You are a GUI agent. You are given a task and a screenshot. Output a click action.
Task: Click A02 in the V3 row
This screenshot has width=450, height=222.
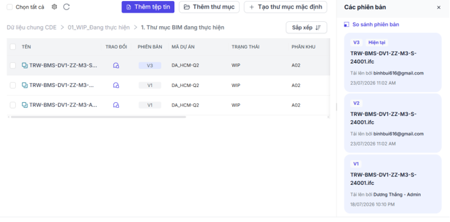(x=296, y=65)
